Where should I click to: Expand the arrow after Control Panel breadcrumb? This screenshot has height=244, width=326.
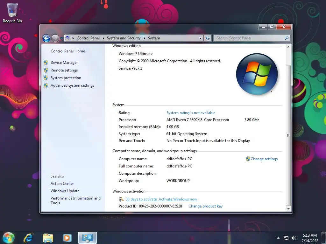tap(103, 38)
